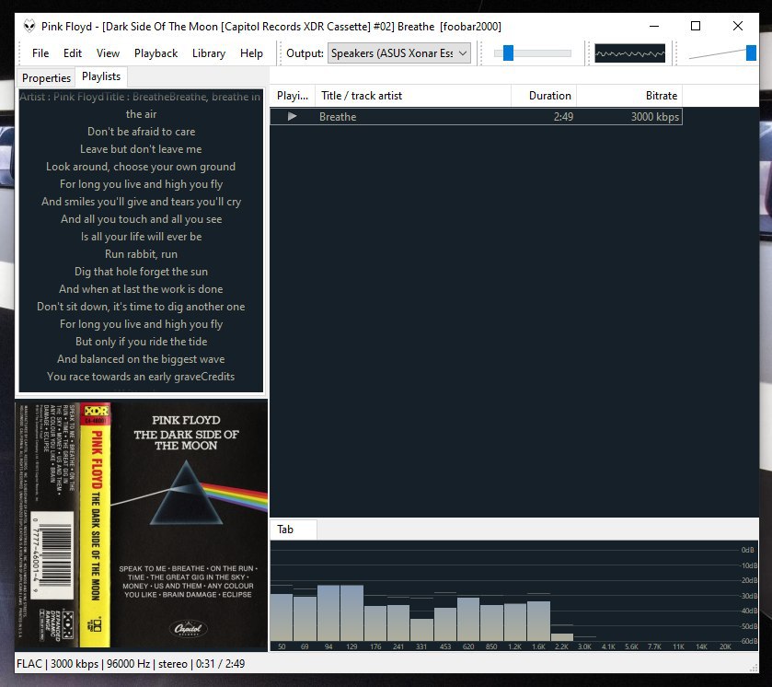Click the volume slider handle
772x687 pixels.
(751, 52)
